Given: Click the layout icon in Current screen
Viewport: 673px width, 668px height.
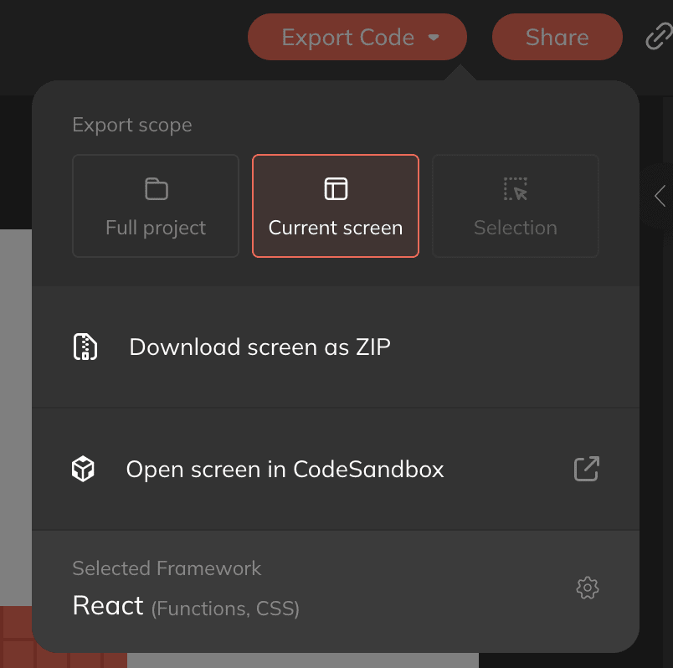Looking at the screenshot, I should [335, 189].
